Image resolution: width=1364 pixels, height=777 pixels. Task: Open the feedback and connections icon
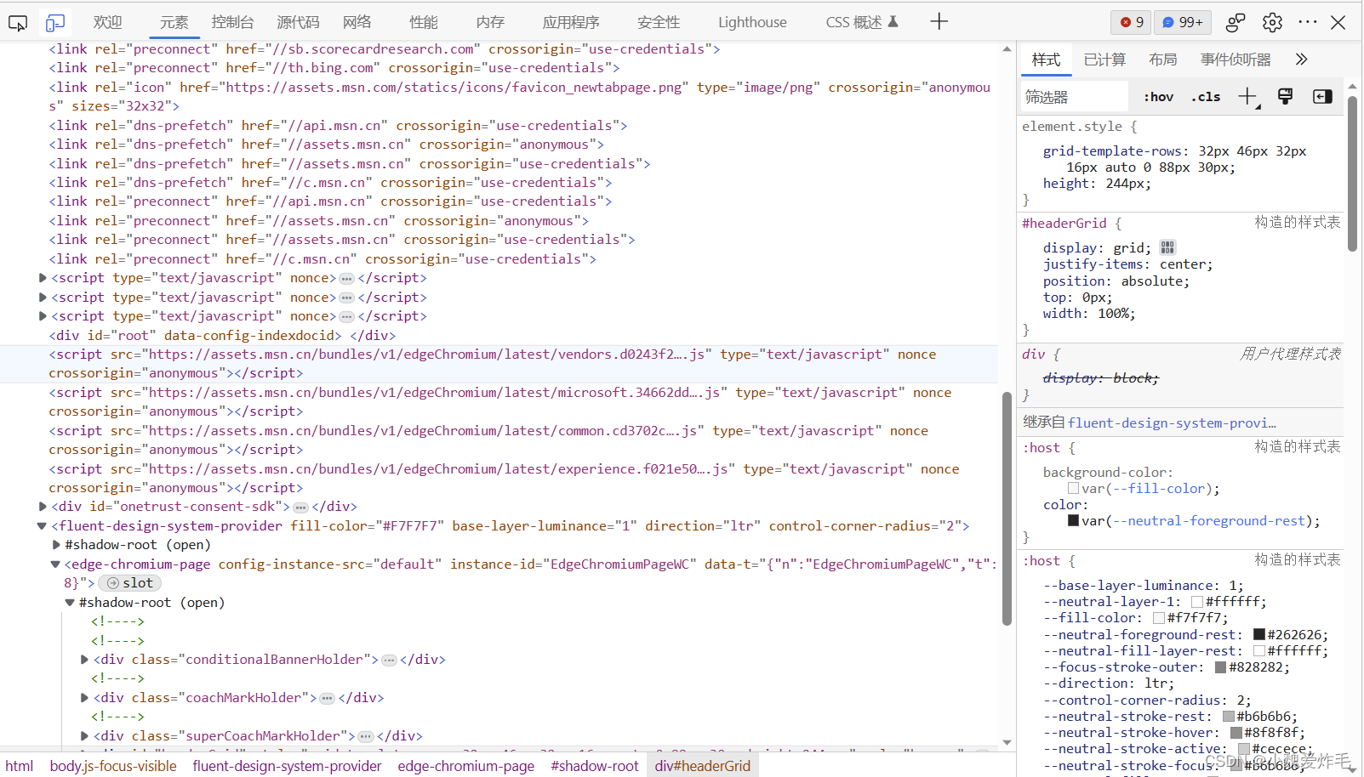click(x=1236, y=23)
